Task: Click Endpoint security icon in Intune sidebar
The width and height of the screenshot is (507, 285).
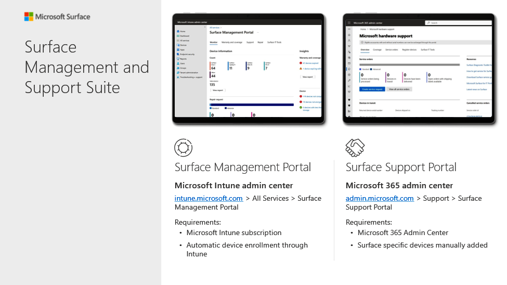Action: point(178,54)
